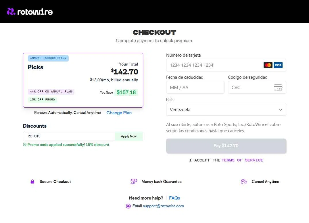Click the $157.18 savings amount

click(x=126, y=92)
